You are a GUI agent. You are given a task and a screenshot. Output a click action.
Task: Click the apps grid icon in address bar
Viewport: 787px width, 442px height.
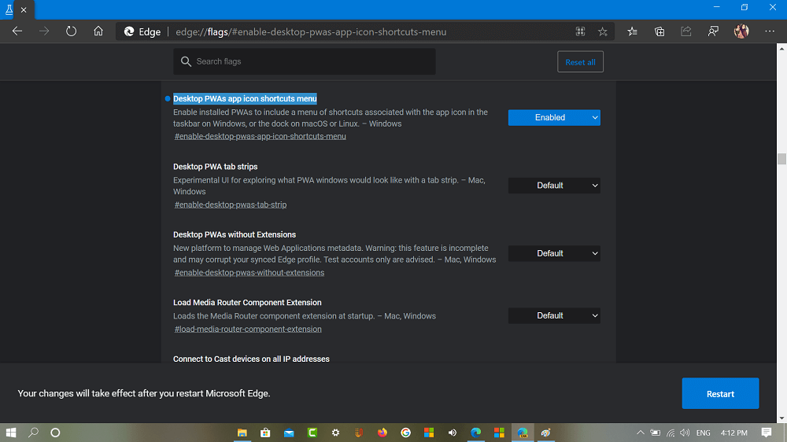click(580, 31)
